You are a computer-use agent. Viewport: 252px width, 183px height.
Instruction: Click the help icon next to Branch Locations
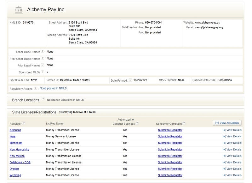tap(43, 99)
